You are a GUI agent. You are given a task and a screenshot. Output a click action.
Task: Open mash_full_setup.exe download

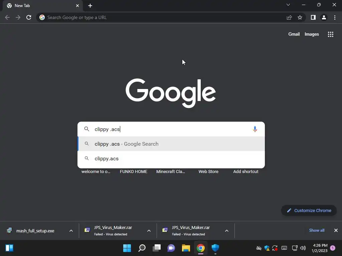pyautogui.click(x=35, y=231)
